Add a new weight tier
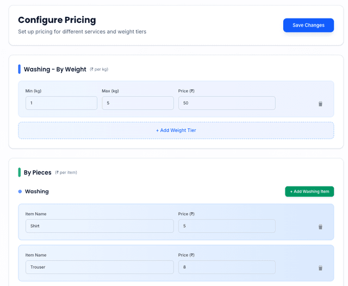348x286 pixels. (x=176, y=130)
